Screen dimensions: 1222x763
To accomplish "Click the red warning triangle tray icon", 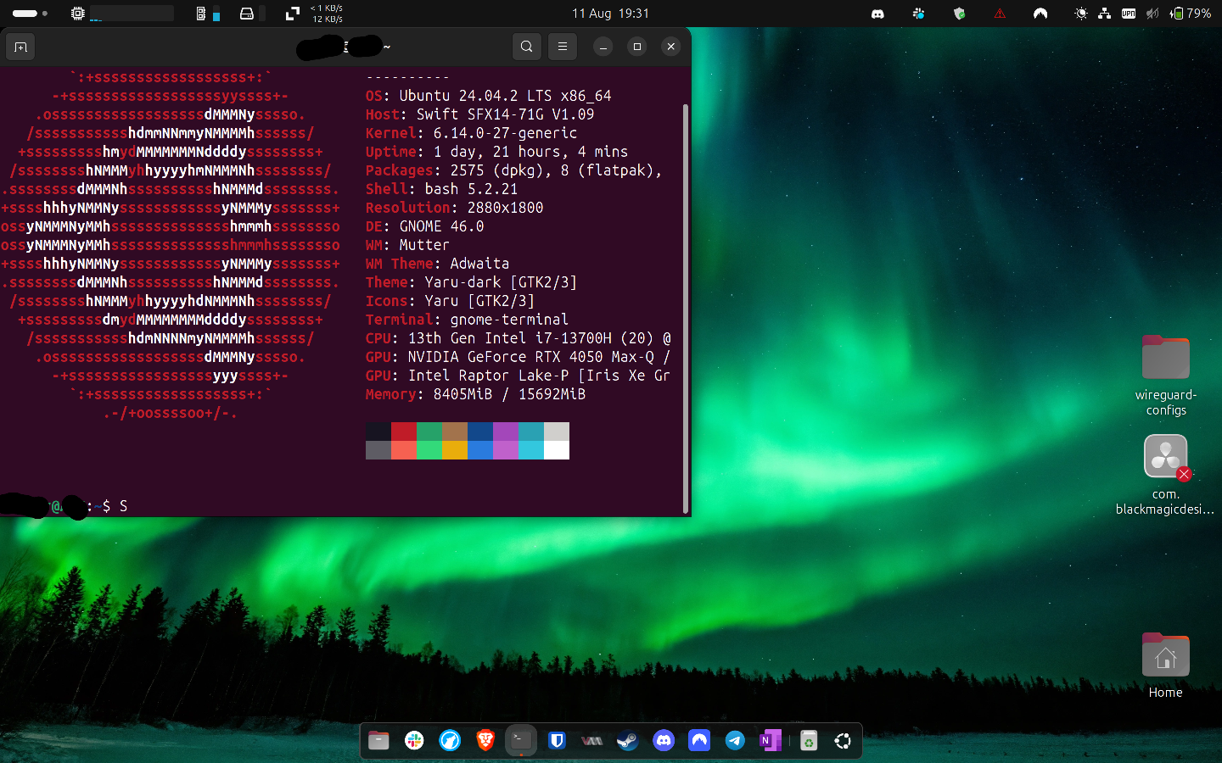I will [1000, 14].
